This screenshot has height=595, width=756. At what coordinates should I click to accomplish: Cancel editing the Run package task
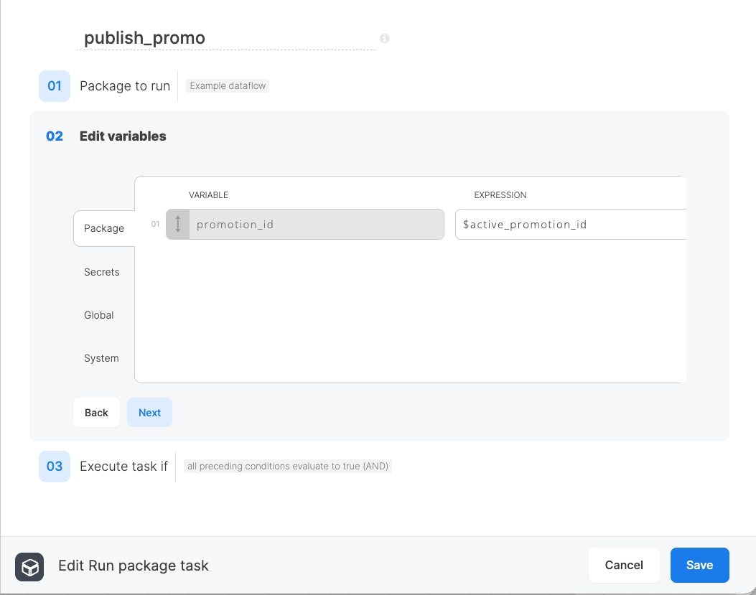pyautogui.click(x=624, y=566)
